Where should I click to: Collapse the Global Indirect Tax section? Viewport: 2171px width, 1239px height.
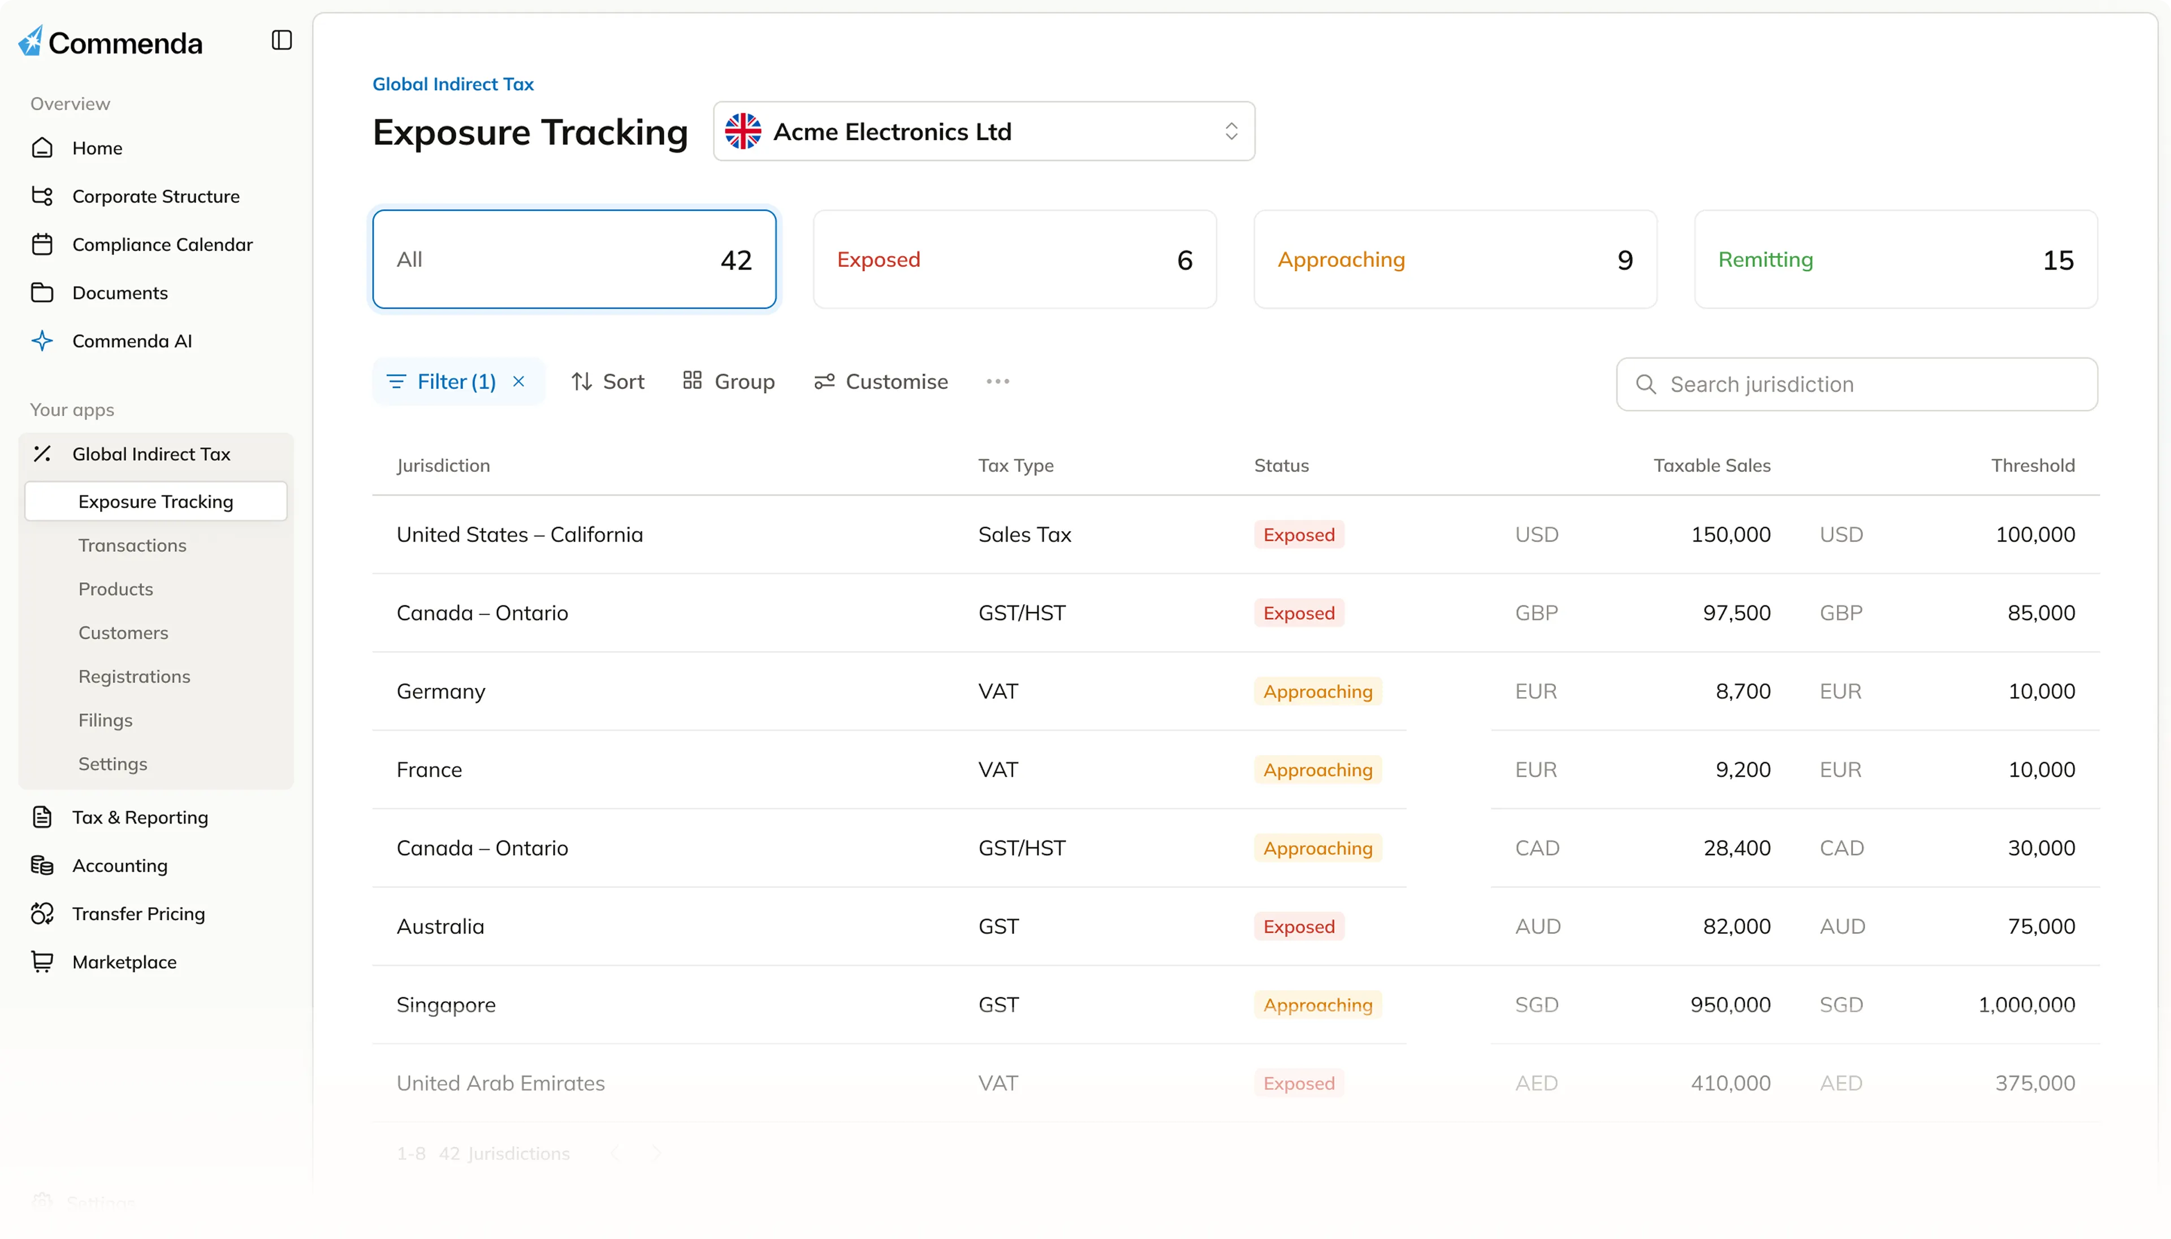click(152, 454)
